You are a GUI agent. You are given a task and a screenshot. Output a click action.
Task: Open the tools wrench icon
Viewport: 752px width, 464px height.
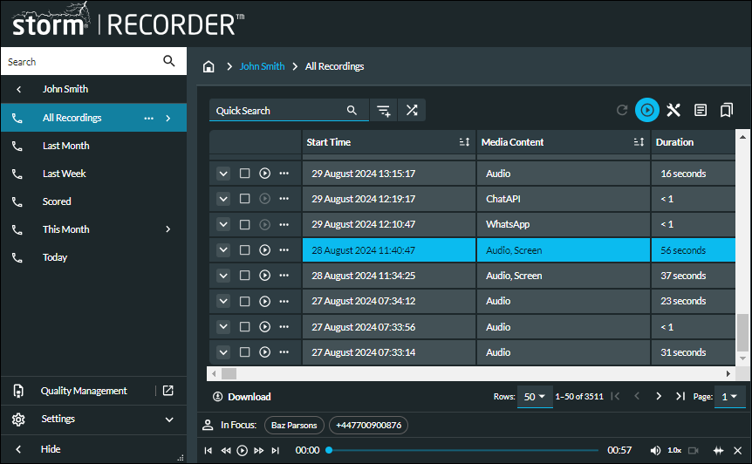pos(673,110)
